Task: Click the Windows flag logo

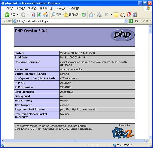Action: click(149, 8)
